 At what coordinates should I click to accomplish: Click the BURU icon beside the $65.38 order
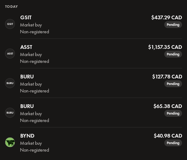10,113
